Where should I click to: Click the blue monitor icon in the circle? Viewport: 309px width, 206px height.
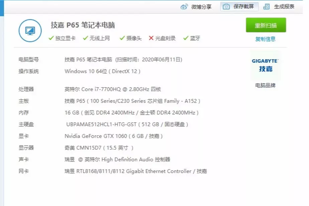tap(30, 30)
